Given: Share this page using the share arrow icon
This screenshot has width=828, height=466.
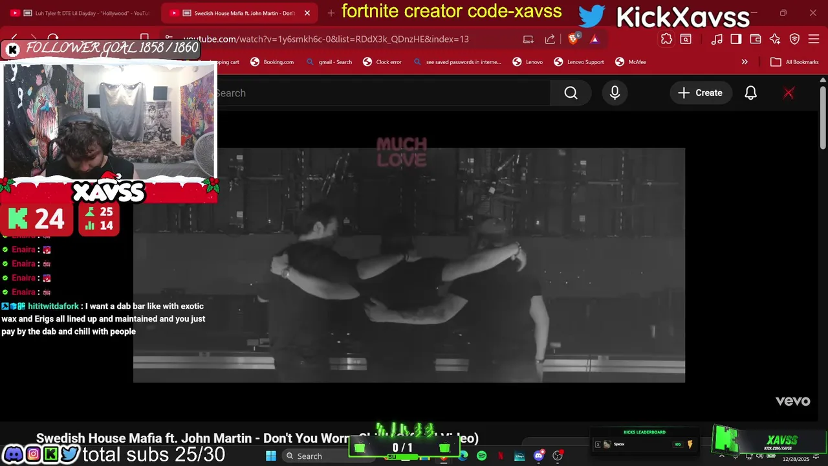Looking at the screenshot, I should pyautogui.click(x=550, y=39).
